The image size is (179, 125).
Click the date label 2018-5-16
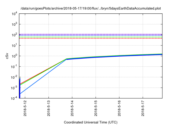point(119,108)
